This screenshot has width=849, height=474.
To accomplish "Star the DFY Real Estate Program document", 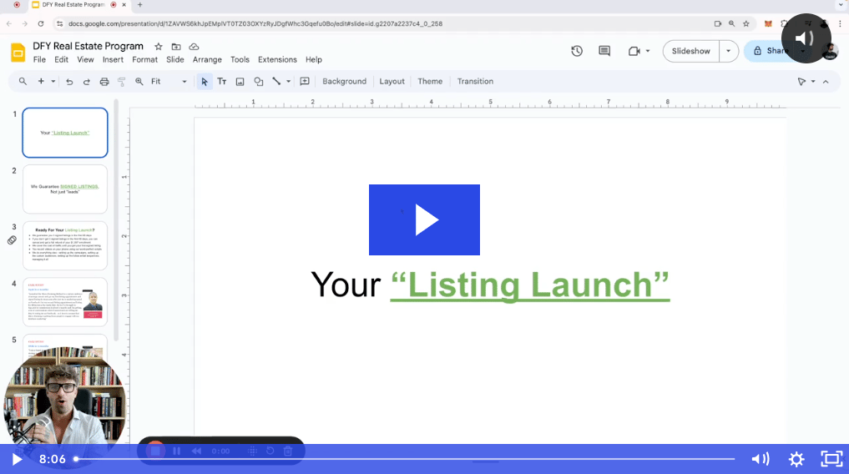I will click(x=159, y=47).
